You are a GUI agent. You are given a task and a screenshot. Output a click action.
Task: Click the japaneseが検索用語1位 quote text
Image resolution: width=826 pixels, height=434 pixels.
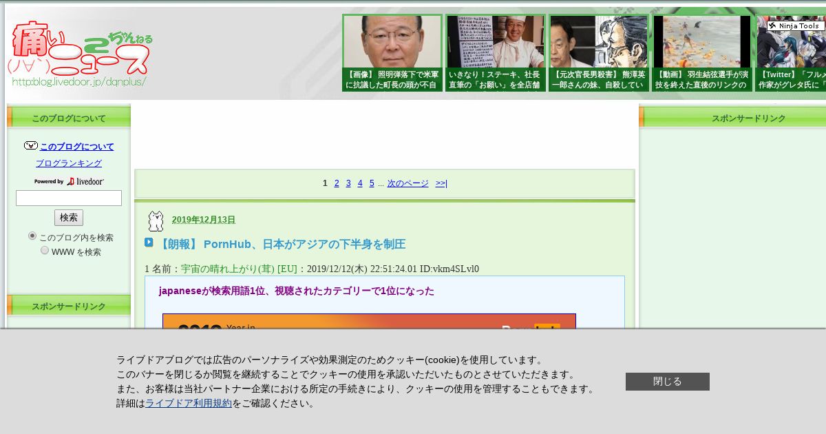tap(297, 291)
